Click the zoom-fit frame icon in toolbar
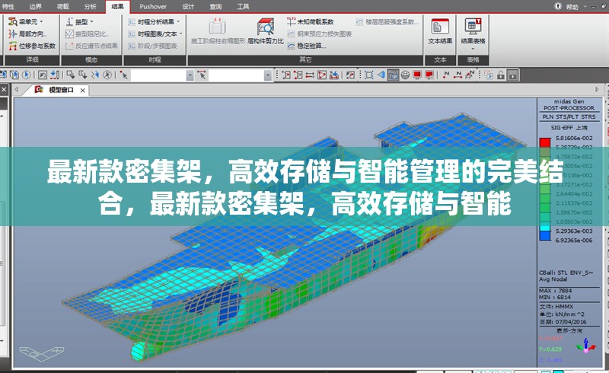The image size is (609, 373). click(368, 75)
